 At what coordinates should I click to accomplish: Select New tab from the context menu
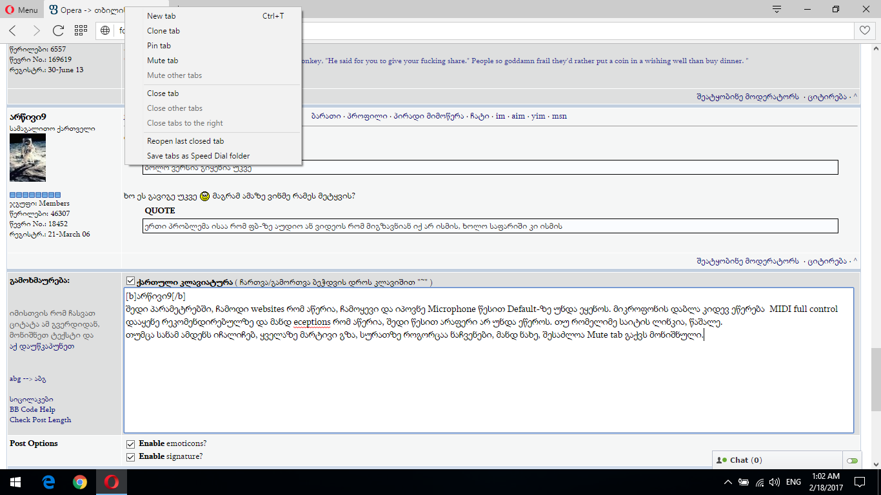213,16
